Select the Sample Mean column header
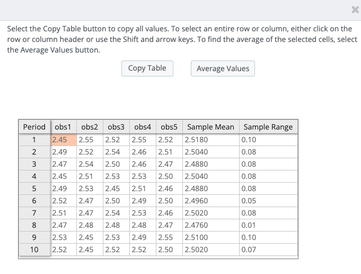Image resolution: width=361 pixels, height=274 pixels. click(x=211, y=126)
